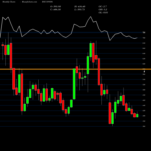Select the high value "H: 416.40"

point(80,7)
